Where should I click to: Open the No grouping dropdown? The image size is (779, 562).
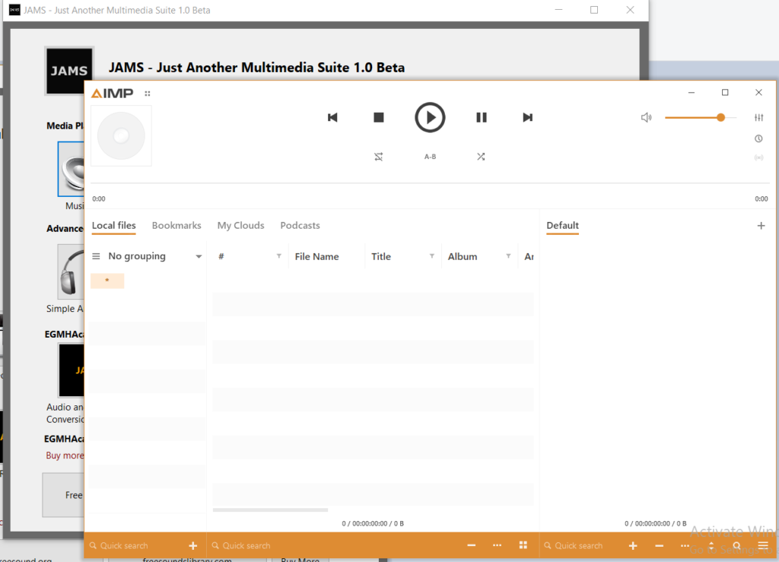[x=154, y=256]
